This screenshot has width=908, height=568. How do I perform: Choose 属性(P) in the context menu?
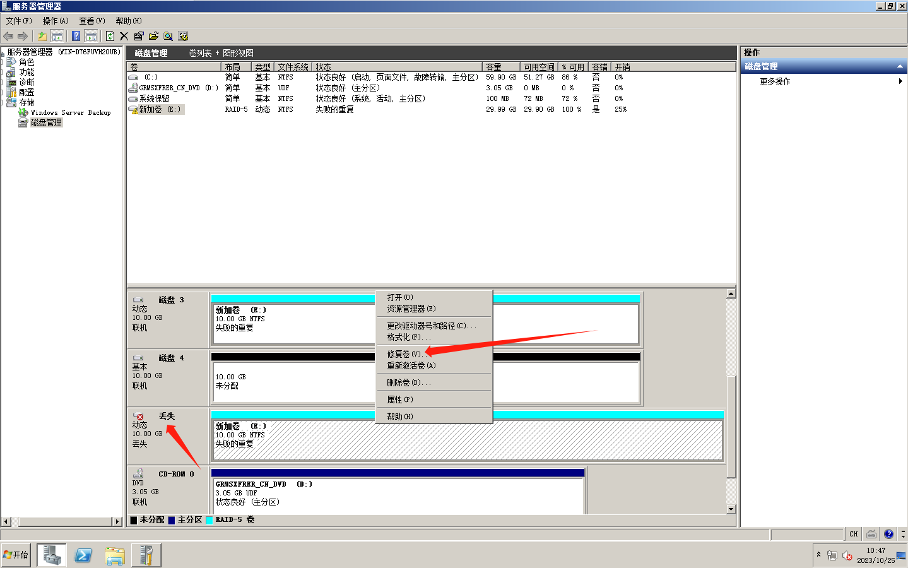[x=433, y=399]
